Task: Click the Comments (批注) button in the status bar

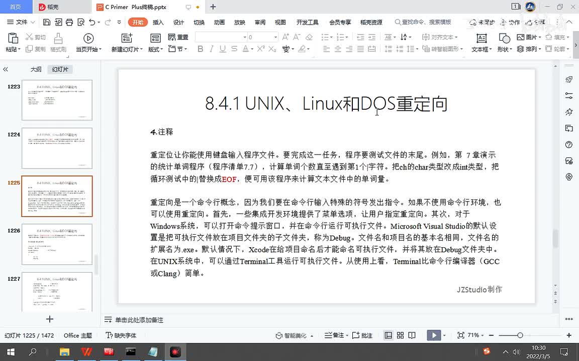Action: coord(362,335)
